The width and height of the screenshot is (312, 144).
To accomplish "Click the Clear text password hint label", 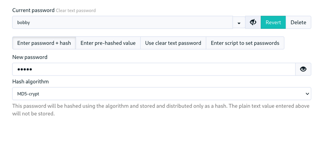I will pos(76,11).
